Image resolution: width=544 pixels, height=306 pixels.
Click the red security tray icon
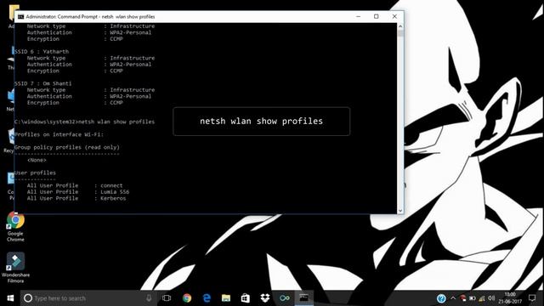click(462, 298)
